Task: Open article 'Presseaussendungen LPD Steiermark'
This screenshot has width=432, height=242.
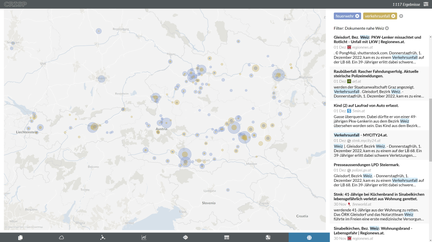Action: pos(367,165)
